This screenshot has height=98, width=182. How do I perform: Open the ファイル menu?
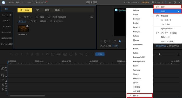point(10,2)
